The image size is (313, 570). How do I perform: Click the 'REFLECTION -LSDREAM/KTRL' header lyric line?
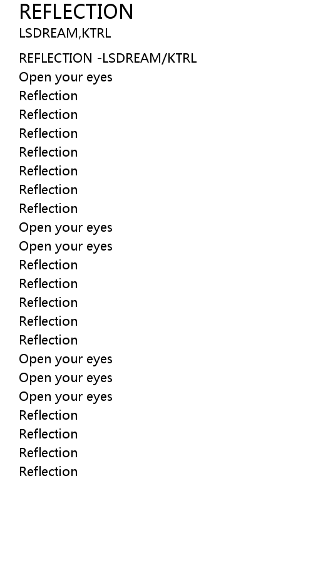(x=108, y=58)
